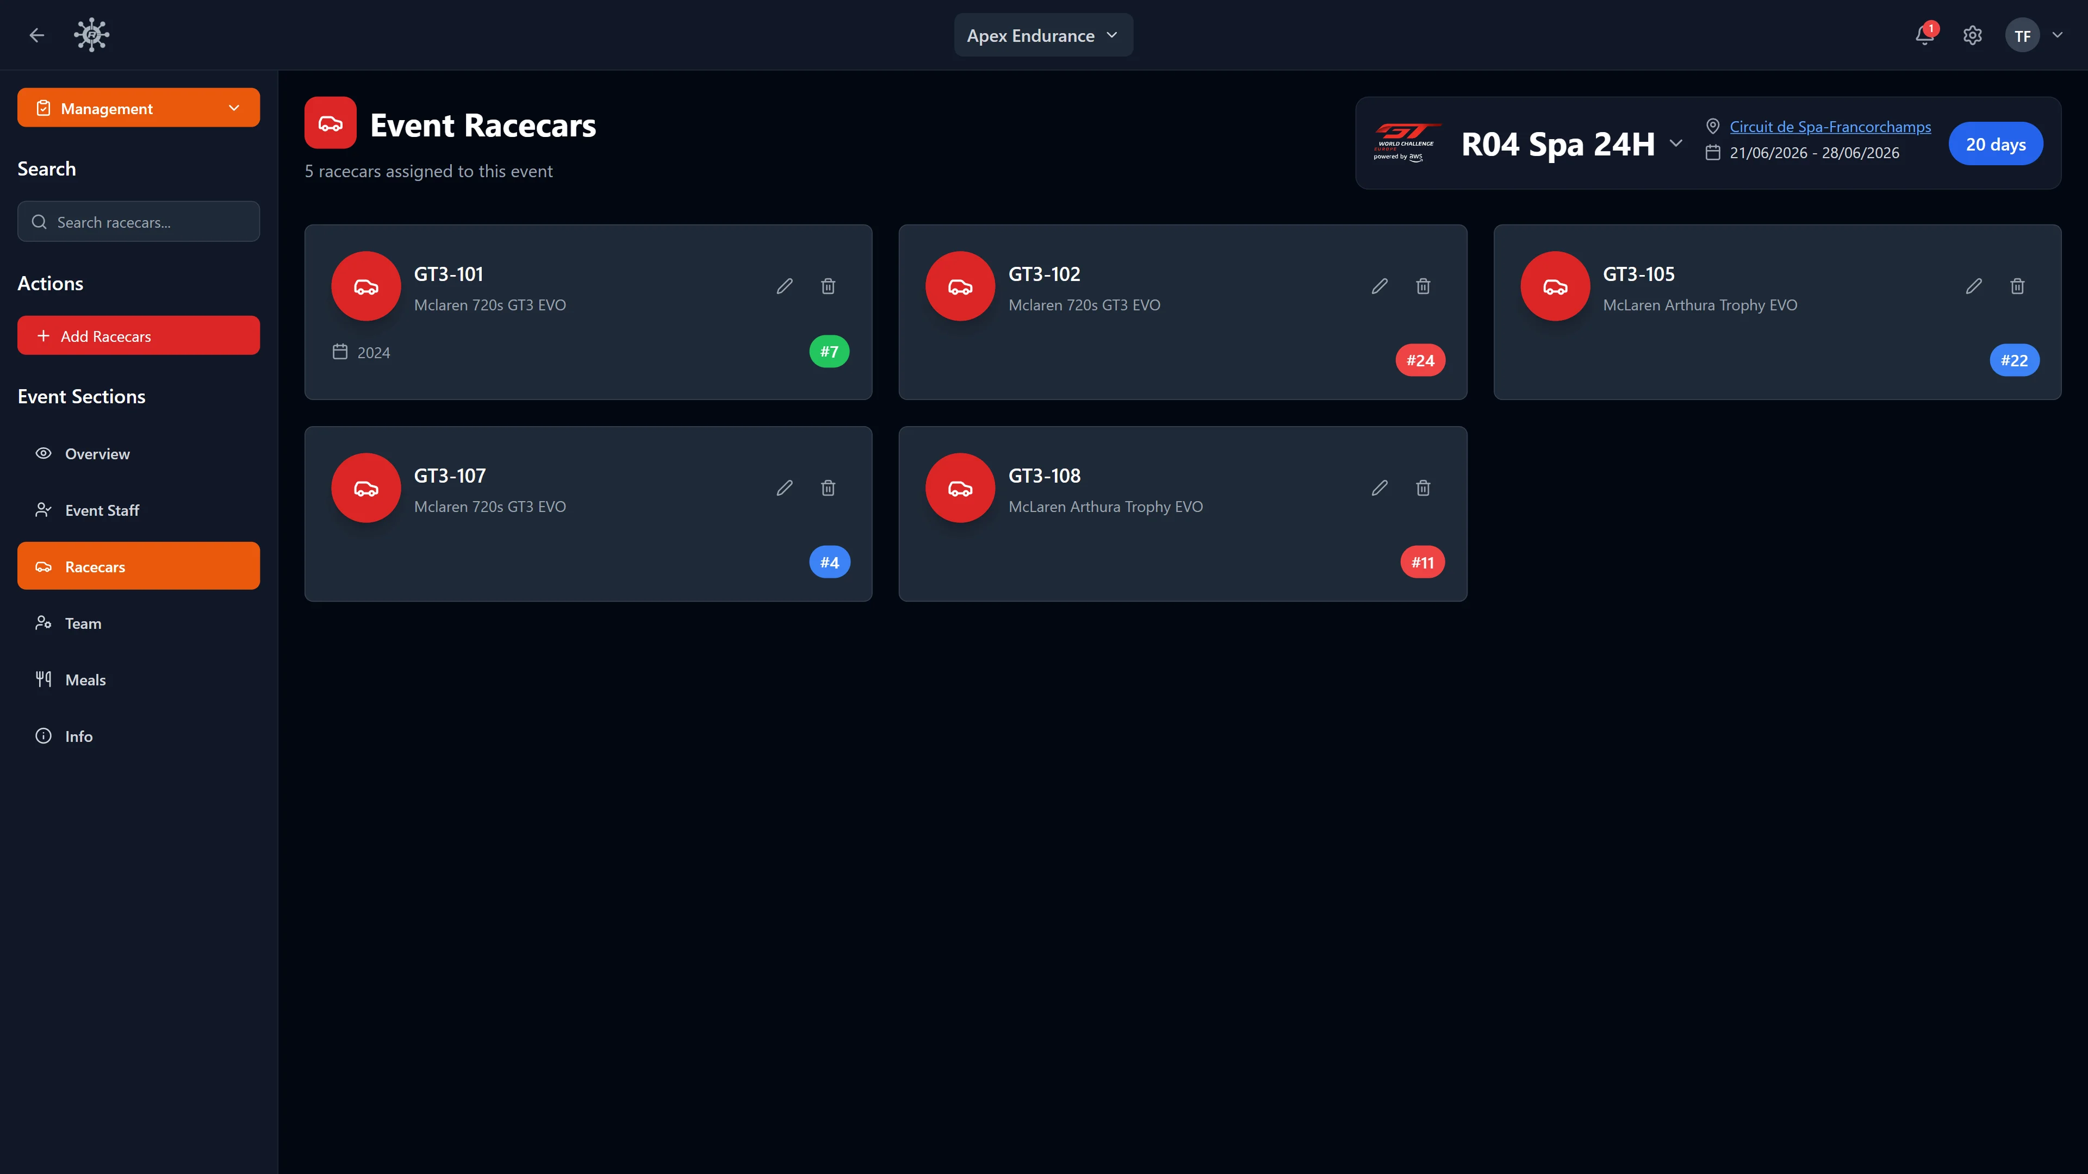Go back using the top-left arrow
The width and height of the screenshot is (2088, 1174).
point(36,35)
